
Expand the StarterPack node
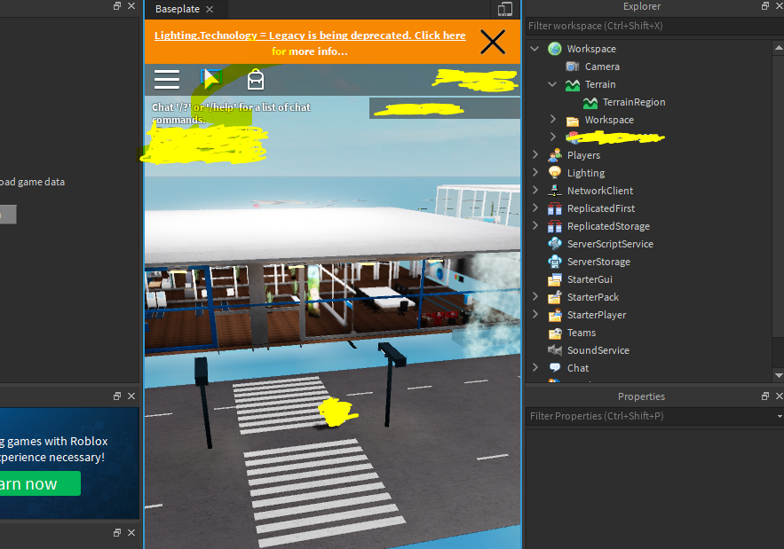535,296
